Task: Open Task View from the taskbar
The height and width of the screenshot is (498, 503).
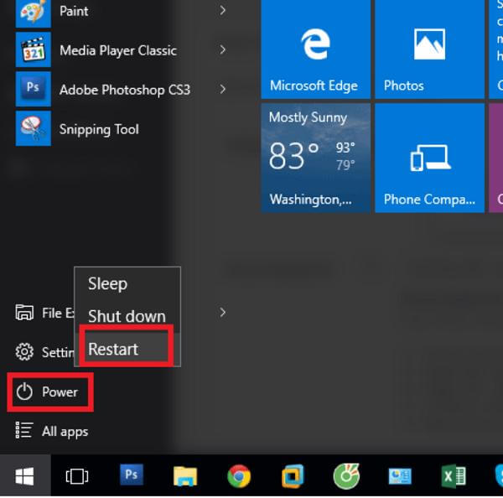Action: coord(76,476)
